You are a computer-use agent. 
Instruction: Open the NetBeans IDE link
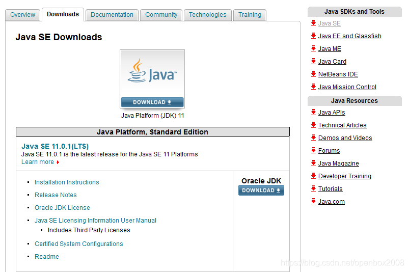point(338,74)
